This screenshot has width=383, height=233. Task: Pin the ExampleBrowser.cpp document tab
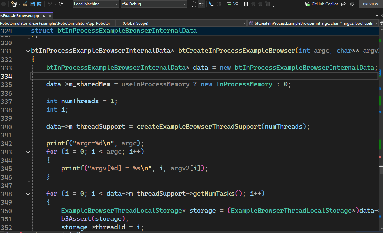coord(44,16)
